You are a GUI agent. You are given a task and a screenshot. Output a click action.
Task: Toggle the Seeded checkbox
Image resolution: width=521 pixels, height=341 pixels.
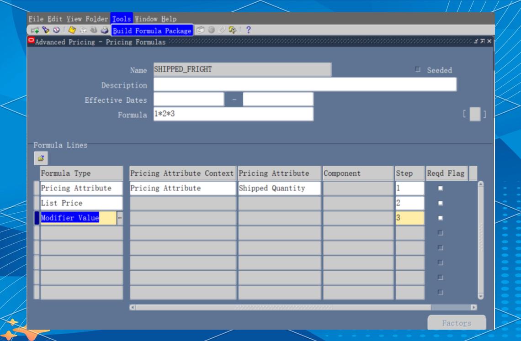[x=417, y=70]
